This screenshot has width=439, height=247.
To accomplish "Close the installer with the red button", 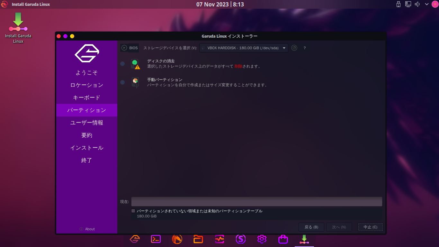I will (x=59, y=36).
